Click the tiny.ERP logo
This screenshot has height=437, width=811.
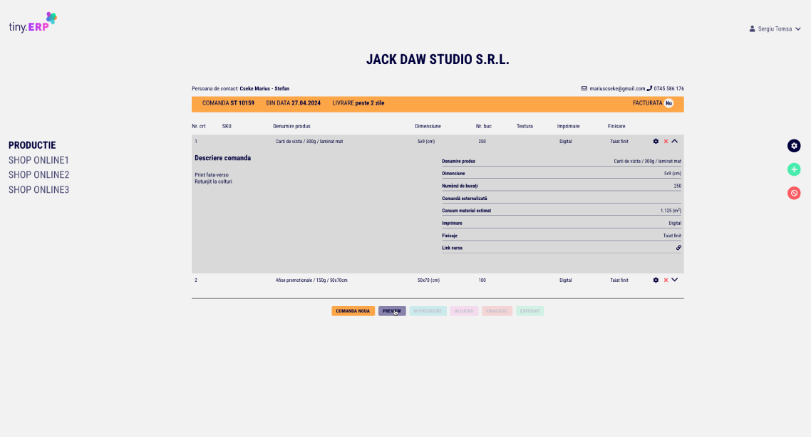(33, 23)
